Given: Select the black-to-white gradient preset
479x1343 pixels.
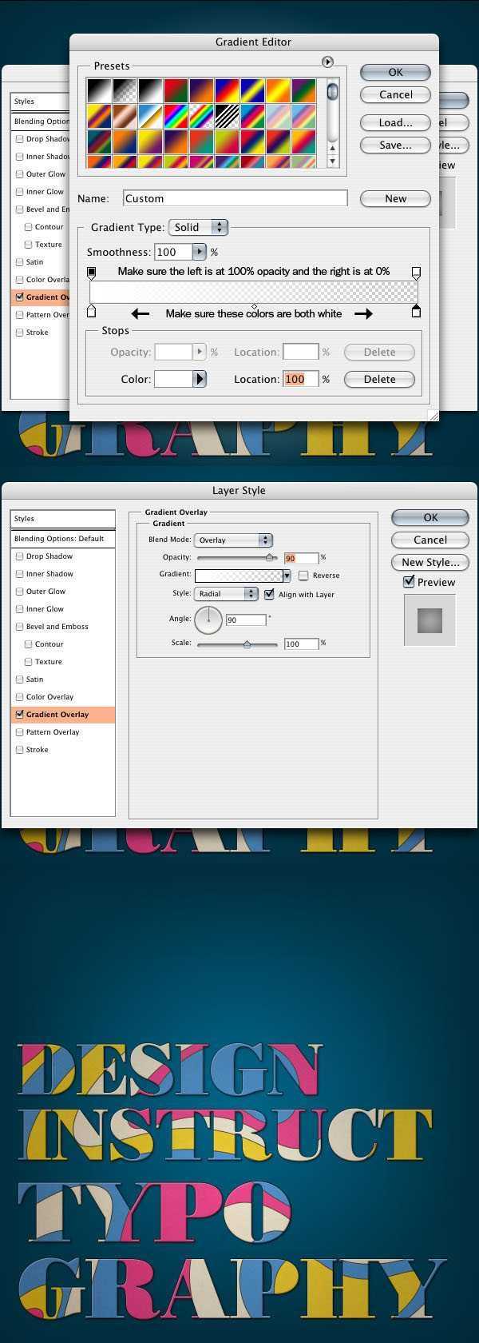Looking at the screenshot, I should pos(98,90).
